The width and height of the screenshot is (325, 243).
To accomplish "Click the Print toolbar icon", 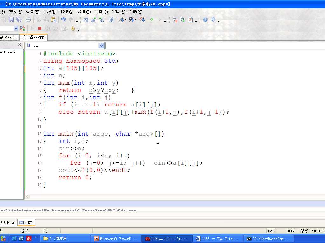I will [29, 20].
